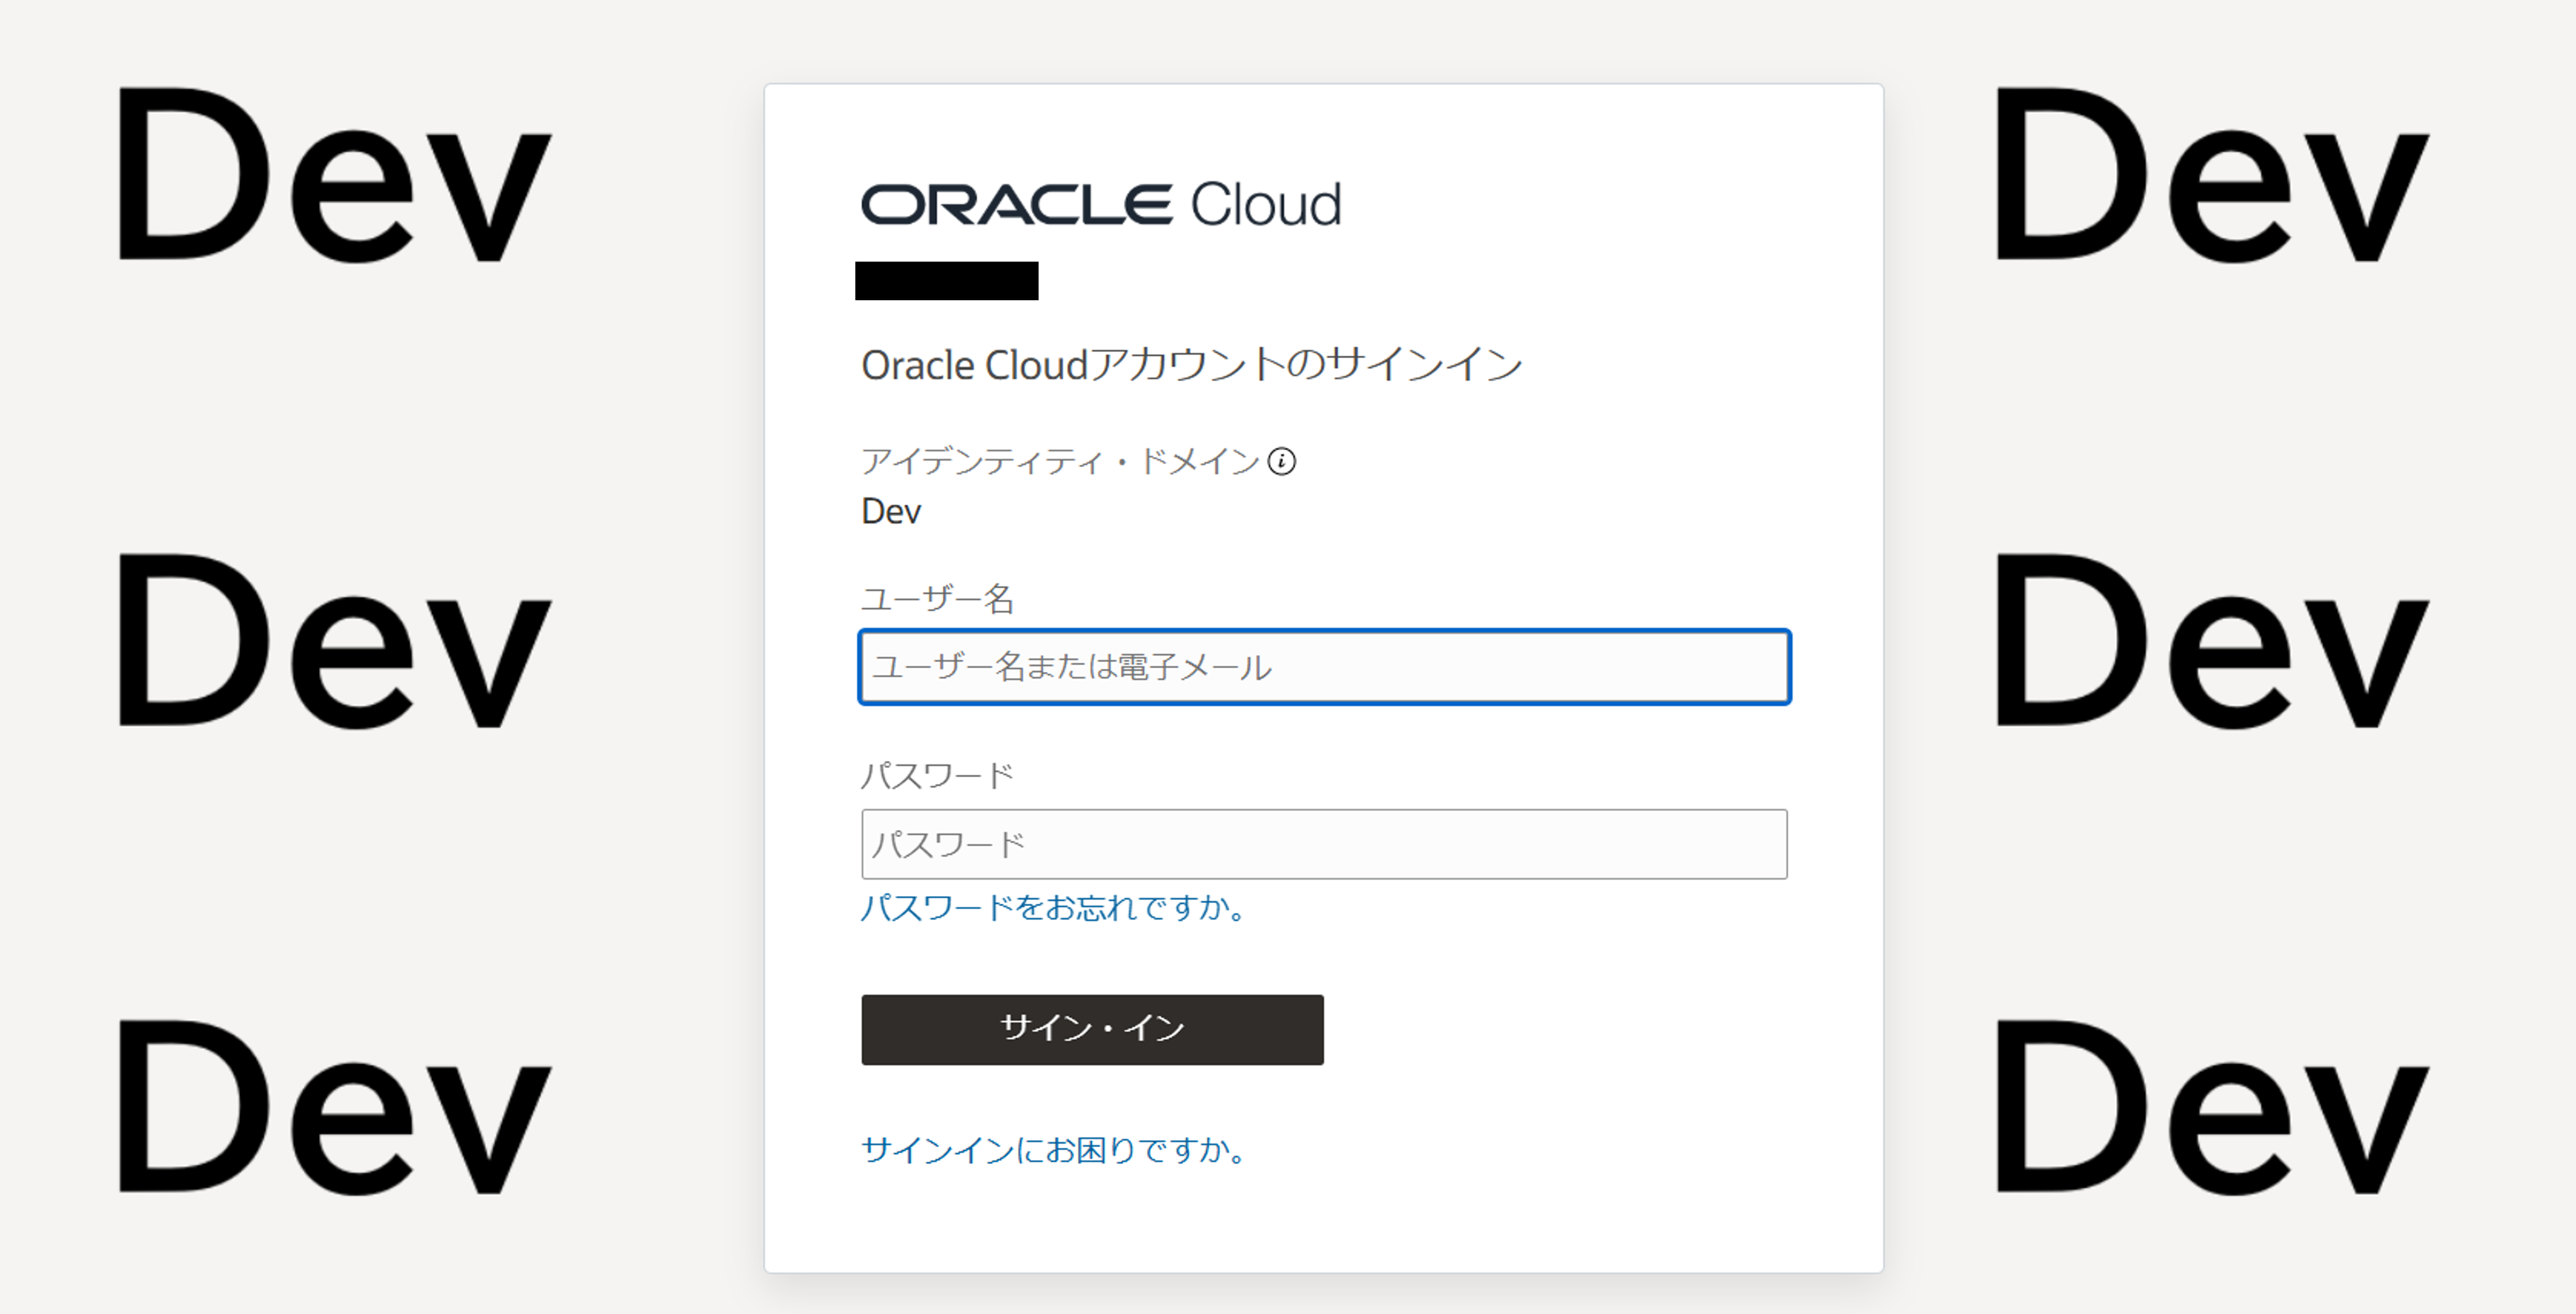Click the Dev watermark left of the username field
The image size is (2576, 1314).
coord(334,641)
